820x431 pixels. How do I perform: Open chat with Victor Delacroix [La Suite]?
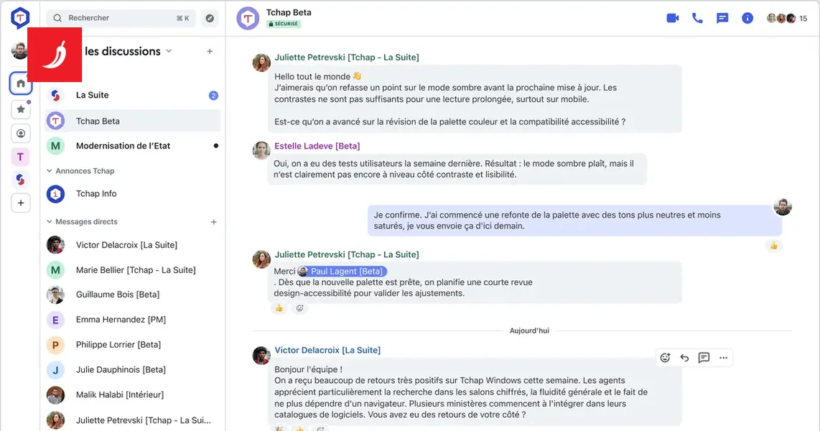(x=133, y=245)
